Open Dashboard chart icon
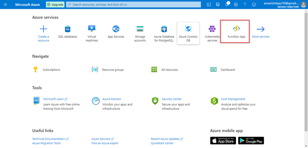The image size is (308, 148). click(213, 69)
